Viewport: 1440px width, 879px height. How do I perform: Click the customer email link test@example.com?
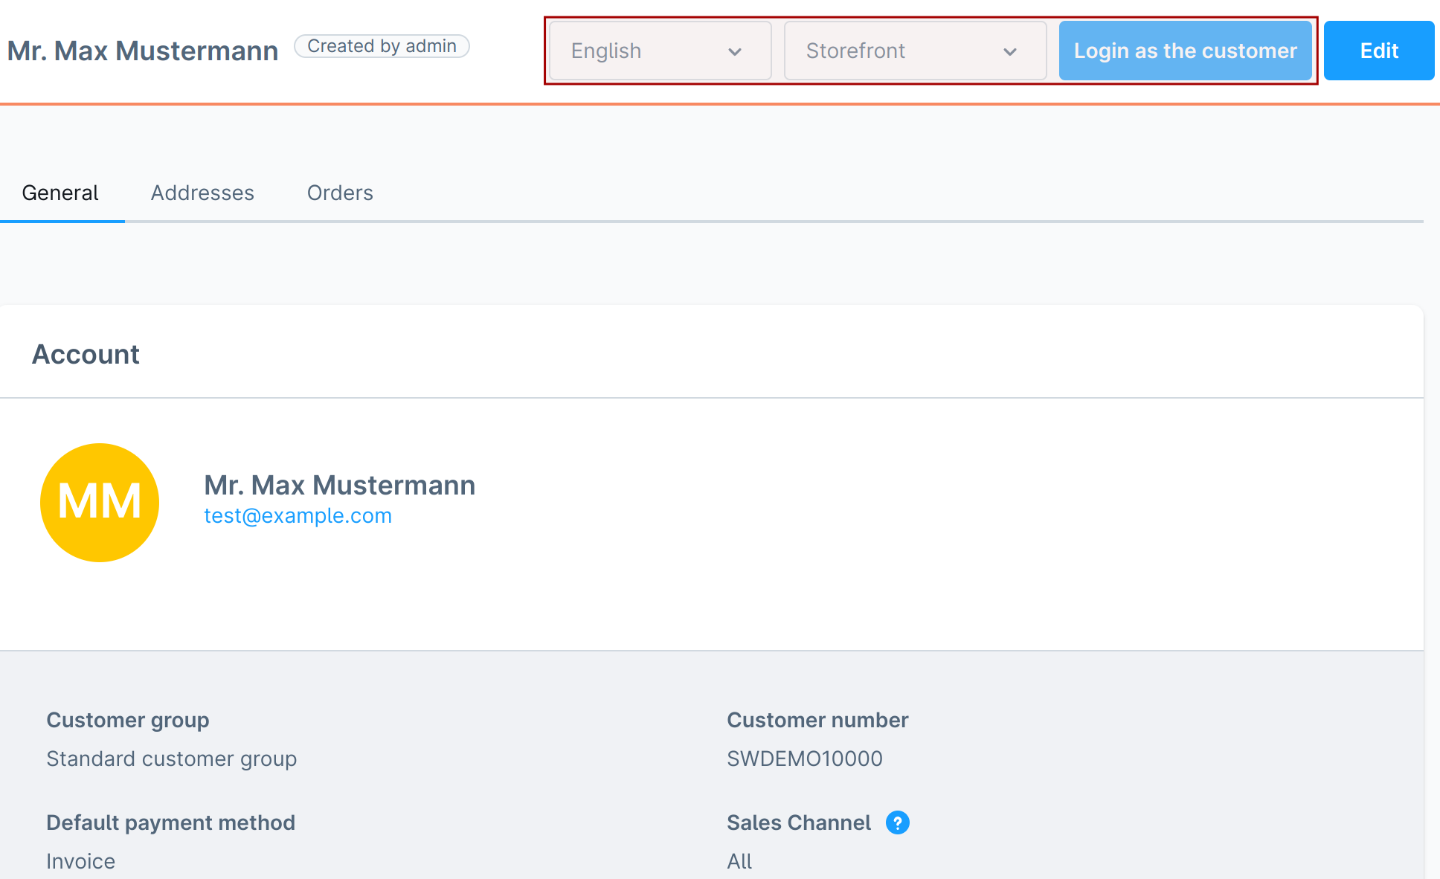coord(298,516)
